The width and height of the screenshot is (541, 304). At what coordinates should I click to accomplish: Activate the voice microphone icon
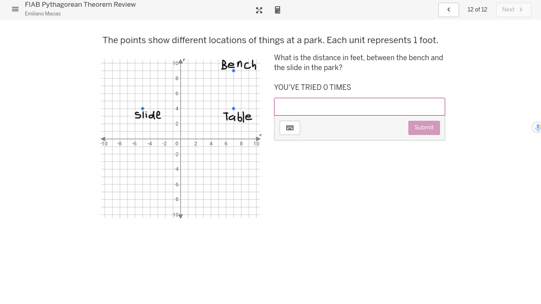(537, 127)
